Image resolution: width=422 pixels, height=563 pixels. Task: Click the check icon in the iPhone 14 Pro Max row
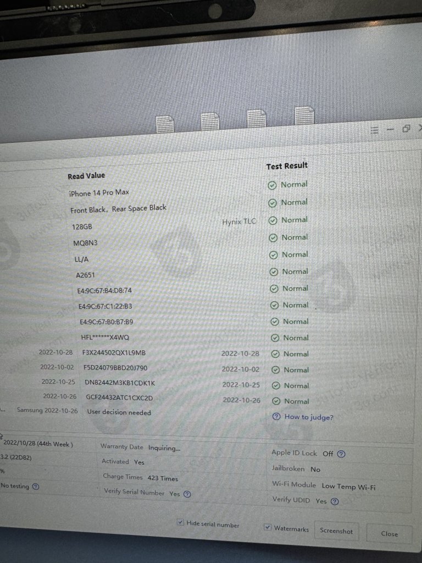[272, 185]
